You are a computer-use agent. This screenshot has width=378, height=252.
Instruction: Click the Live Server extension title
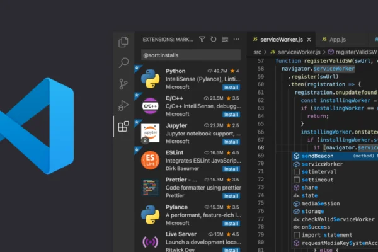[x=181, y=234]
